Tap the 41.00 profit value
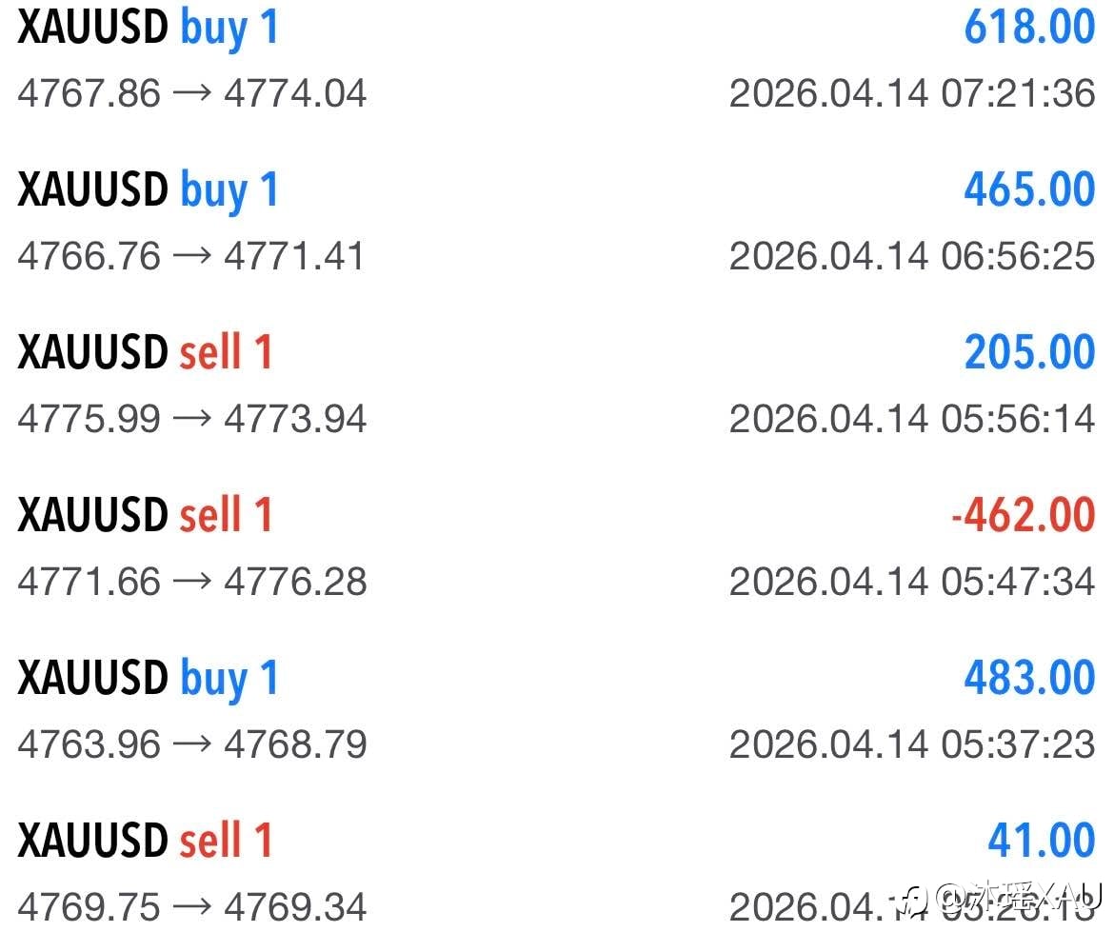 1041,841
